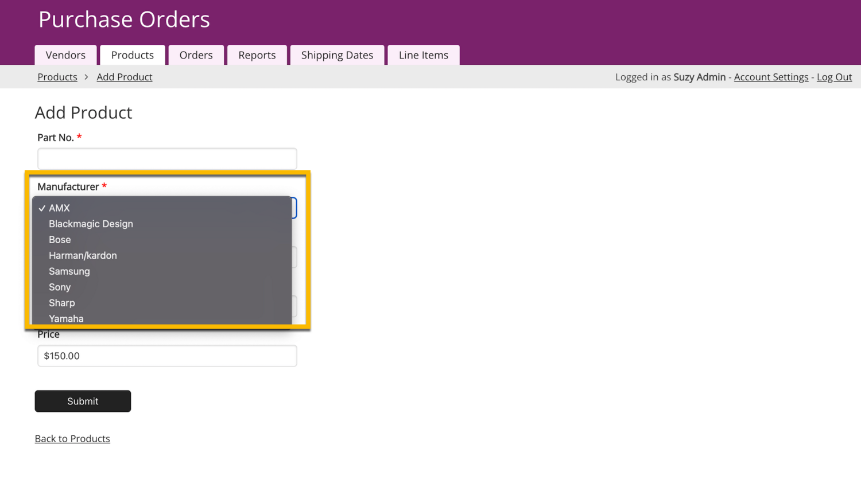Log out of the application
The image size is (861, 491).
pos(833,77)
